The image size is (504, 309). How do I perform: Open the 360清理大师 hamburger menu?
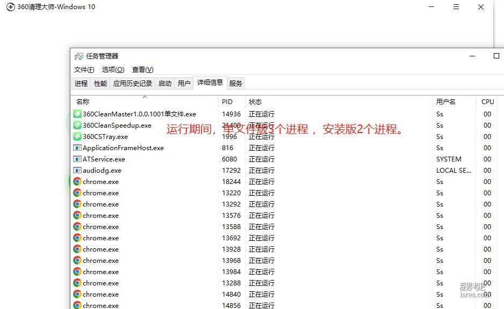click(456, 7)
